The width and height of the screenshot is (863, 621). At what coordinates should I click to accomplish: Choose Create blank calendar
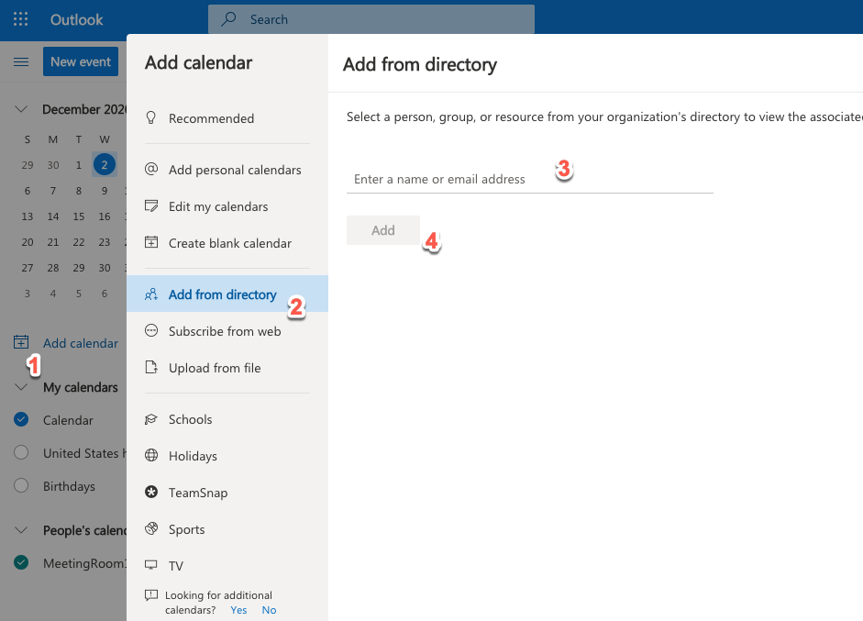point(227,243)
